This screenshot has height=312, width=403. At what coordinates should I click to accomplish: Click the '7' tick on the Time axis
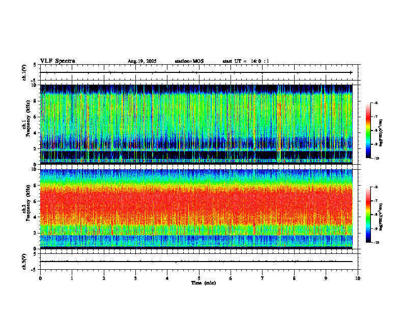click(x=263, y=278)
